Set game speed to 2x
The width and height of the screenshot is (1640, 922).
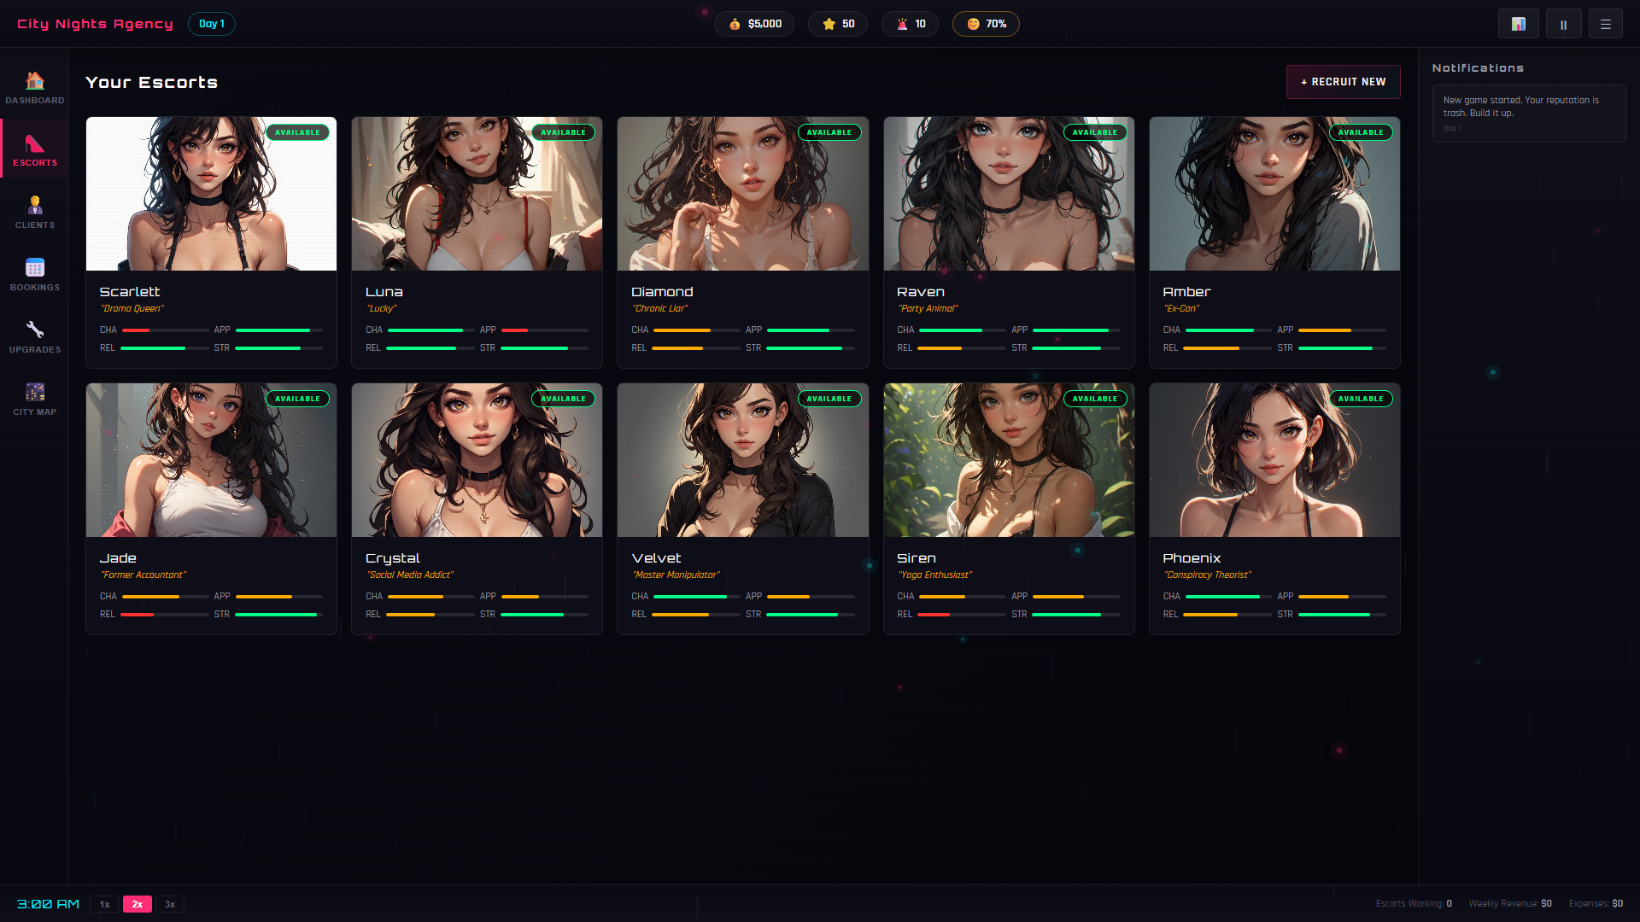(x=138, y=904)
